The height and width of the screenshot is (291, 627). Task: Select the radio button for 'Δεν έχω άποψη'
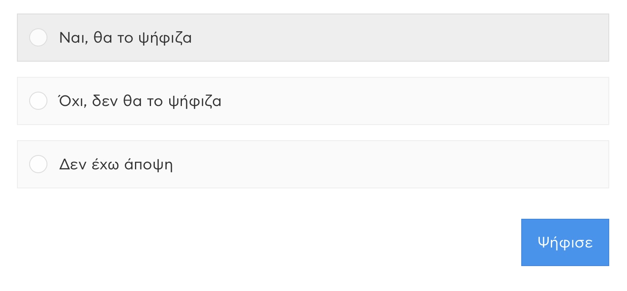coord(38,164)
